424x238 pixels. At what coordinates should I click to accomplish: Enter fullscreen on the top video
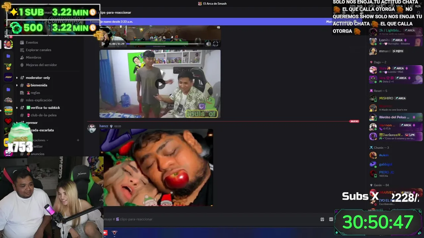(x=216, y=44)
